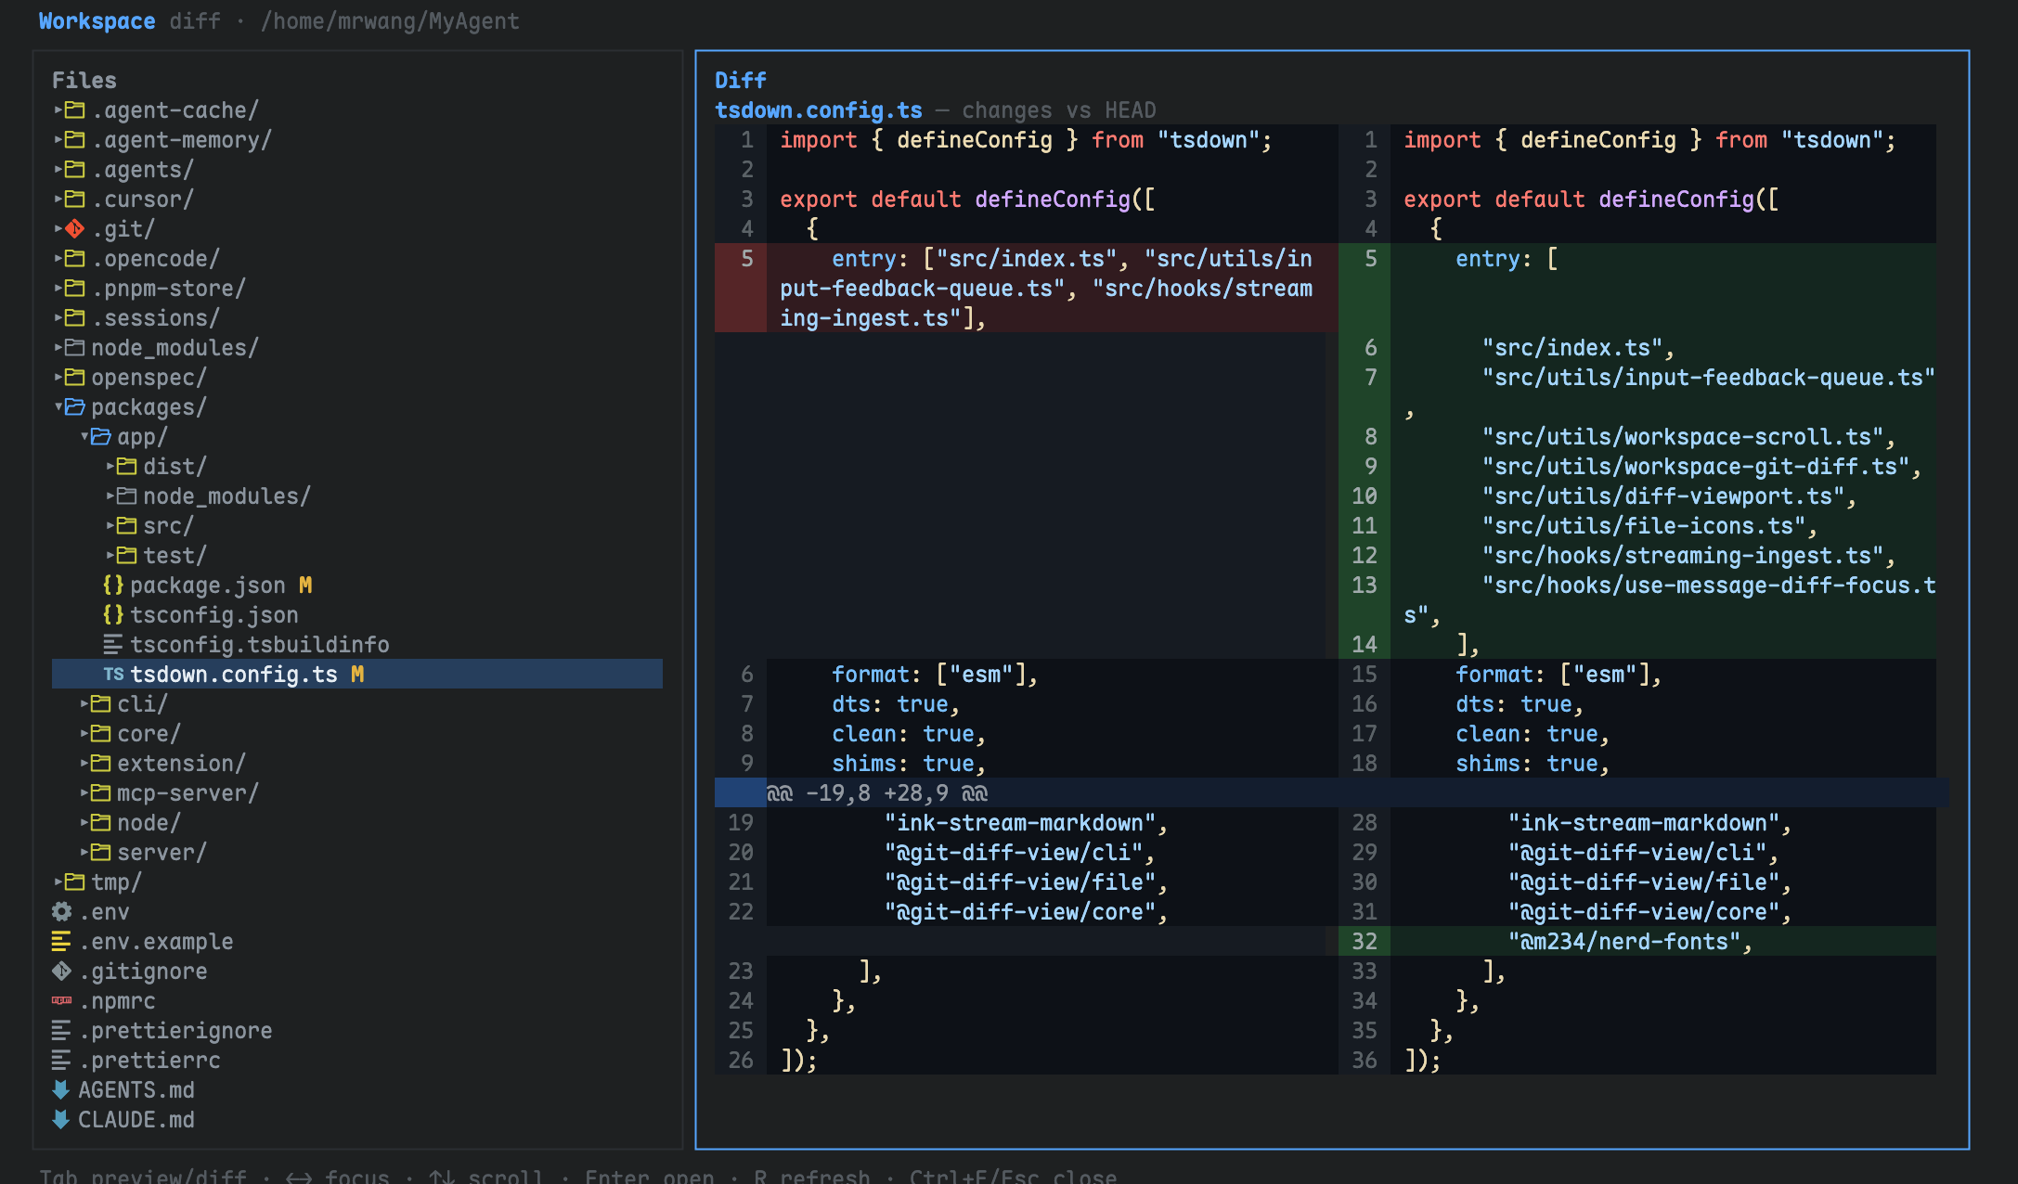2018x1184 pixels.
Task: Click added line "src/utils/file-icons.ts"
Action: click(1649, 525)
